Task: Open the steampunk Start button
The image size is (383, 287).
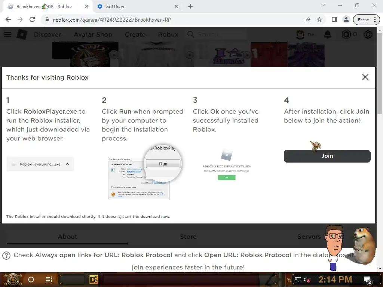Action: (13, 280)
